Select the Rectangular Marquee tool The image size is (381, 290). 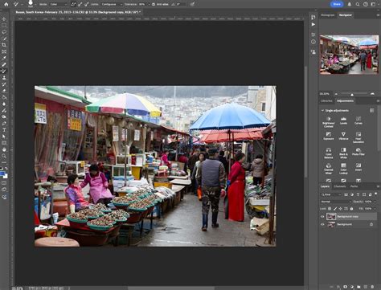point(4,26)
